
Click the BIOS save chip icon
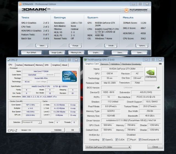(x=158, y=87)
